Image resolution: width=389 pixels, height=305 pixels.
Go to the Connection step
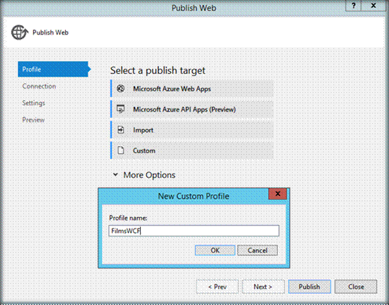click(39, 86)
